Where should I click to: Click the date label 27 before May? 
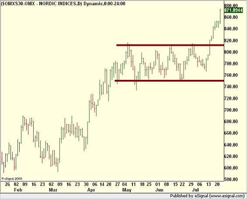(x=118, y=184)
